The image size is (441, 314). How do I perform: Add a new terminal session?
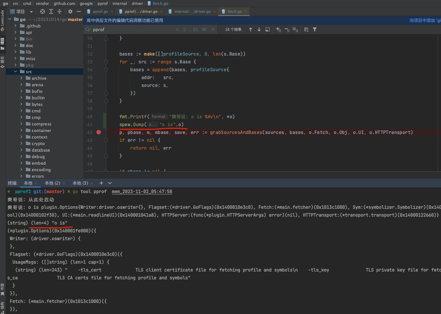(101, 183)
